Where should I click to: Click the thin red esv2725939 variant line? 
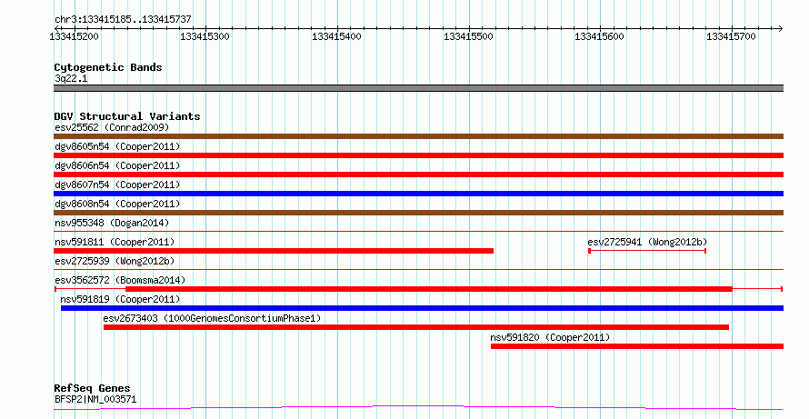[418, 269]
